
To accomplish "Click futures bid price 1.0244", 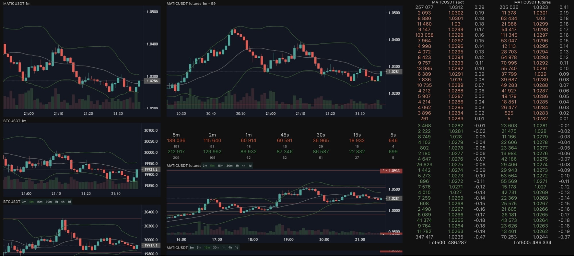I will pyautogui.click(x=540, y=237).
